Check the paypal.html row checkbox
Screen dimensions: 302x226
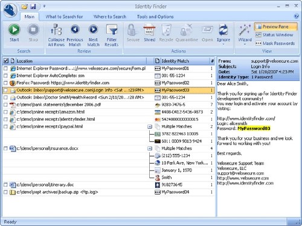coord(5,127)
